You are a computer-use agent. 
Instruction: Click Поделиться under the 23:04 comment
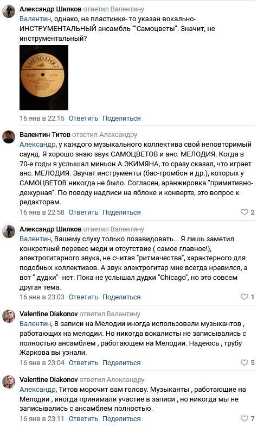(121, 363)
